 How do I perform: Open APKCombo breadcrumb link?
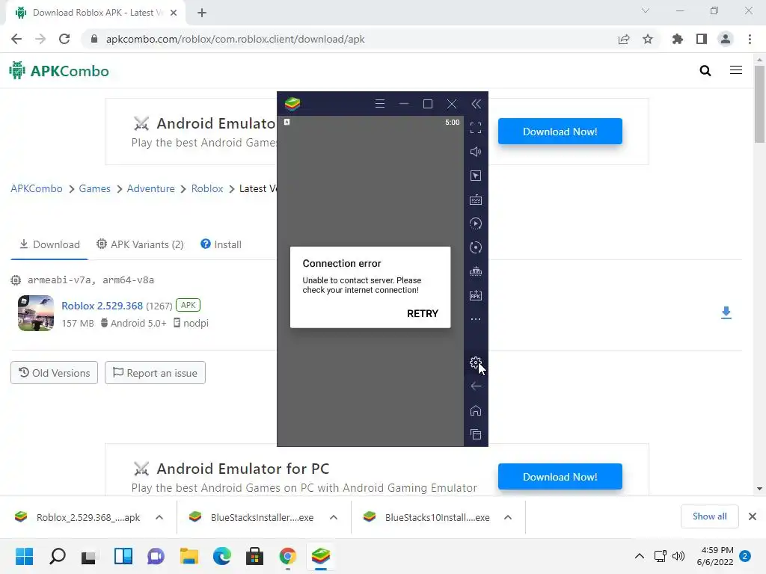[x=37, y=188]
